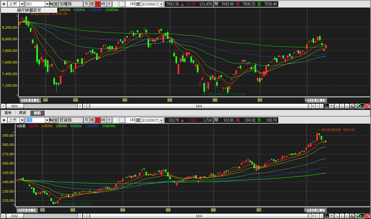Zoom in with plus button on bottom chart

(x=313, y=216)
